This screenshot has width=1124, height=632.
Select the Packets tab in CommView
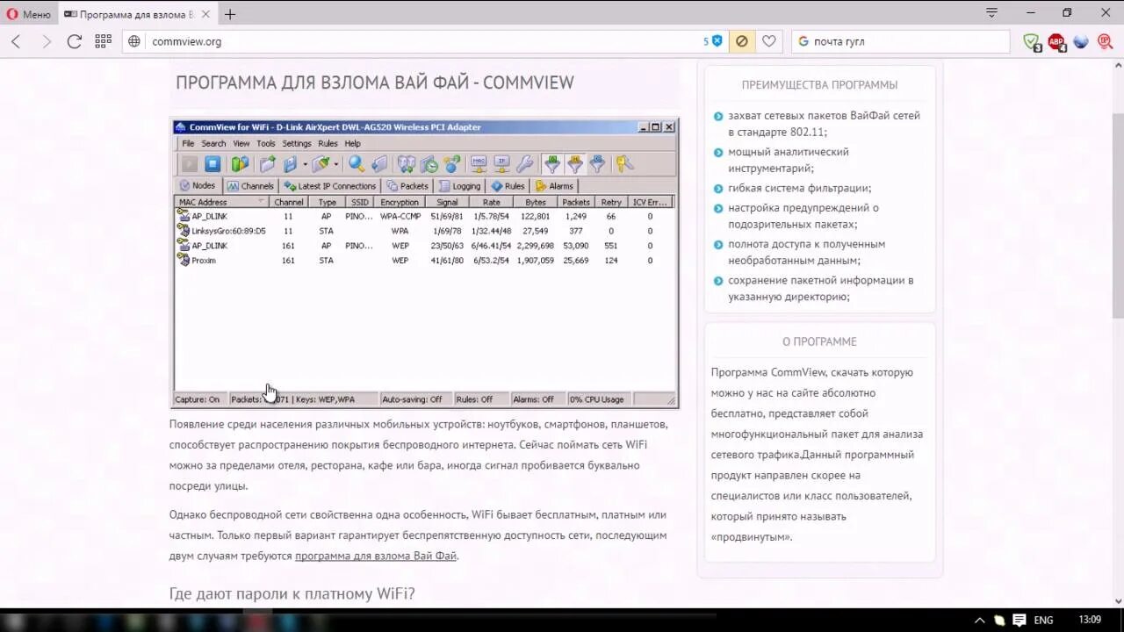(x=407, y=186)
